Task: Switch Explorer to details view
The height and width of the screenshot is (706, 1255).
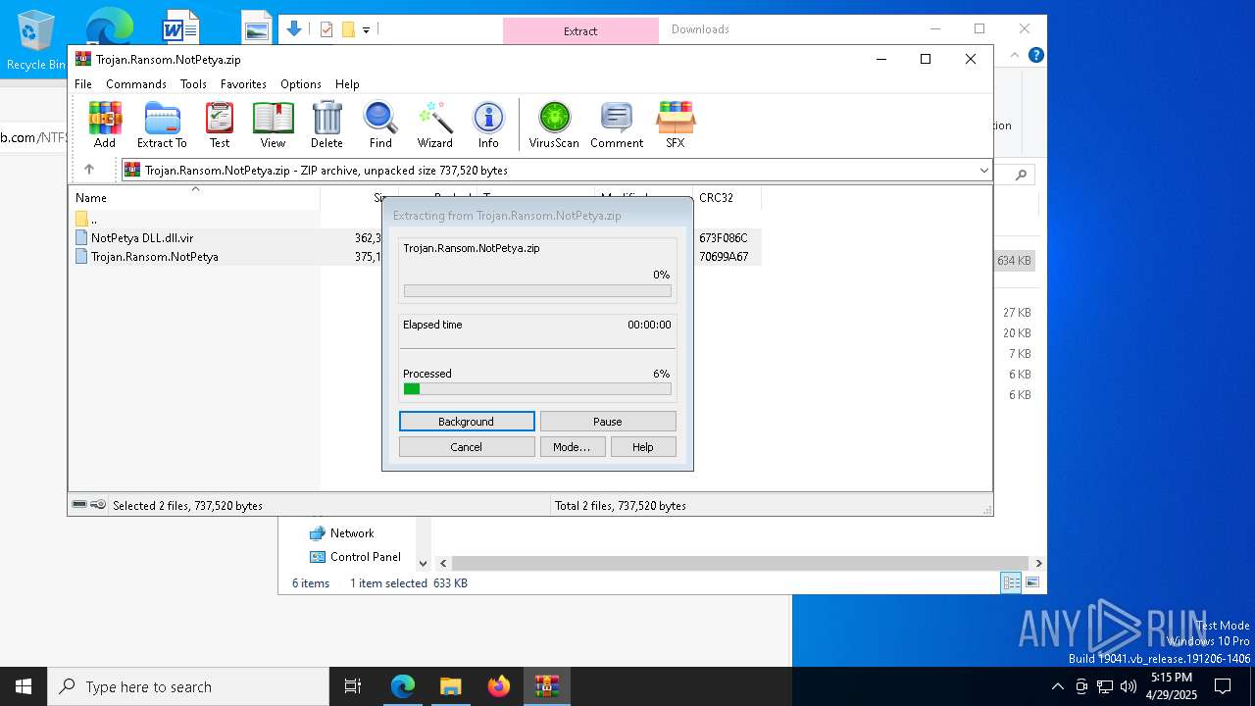Action: [x=1011, y=582]
